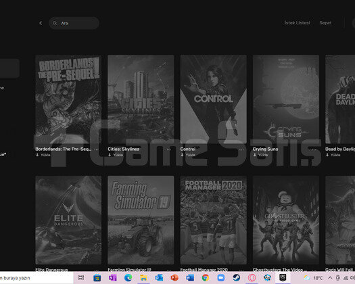Open Google Chrome from the taskbar
The width and height of the screenshot is (355, 284).
point(206,277)
